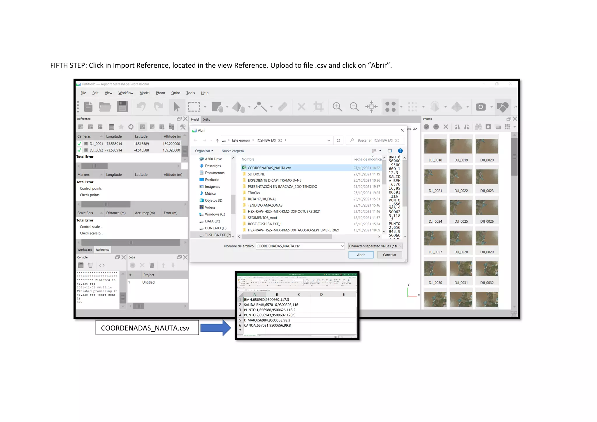Click the Optimize Cameras star icon

coord(121,127)
